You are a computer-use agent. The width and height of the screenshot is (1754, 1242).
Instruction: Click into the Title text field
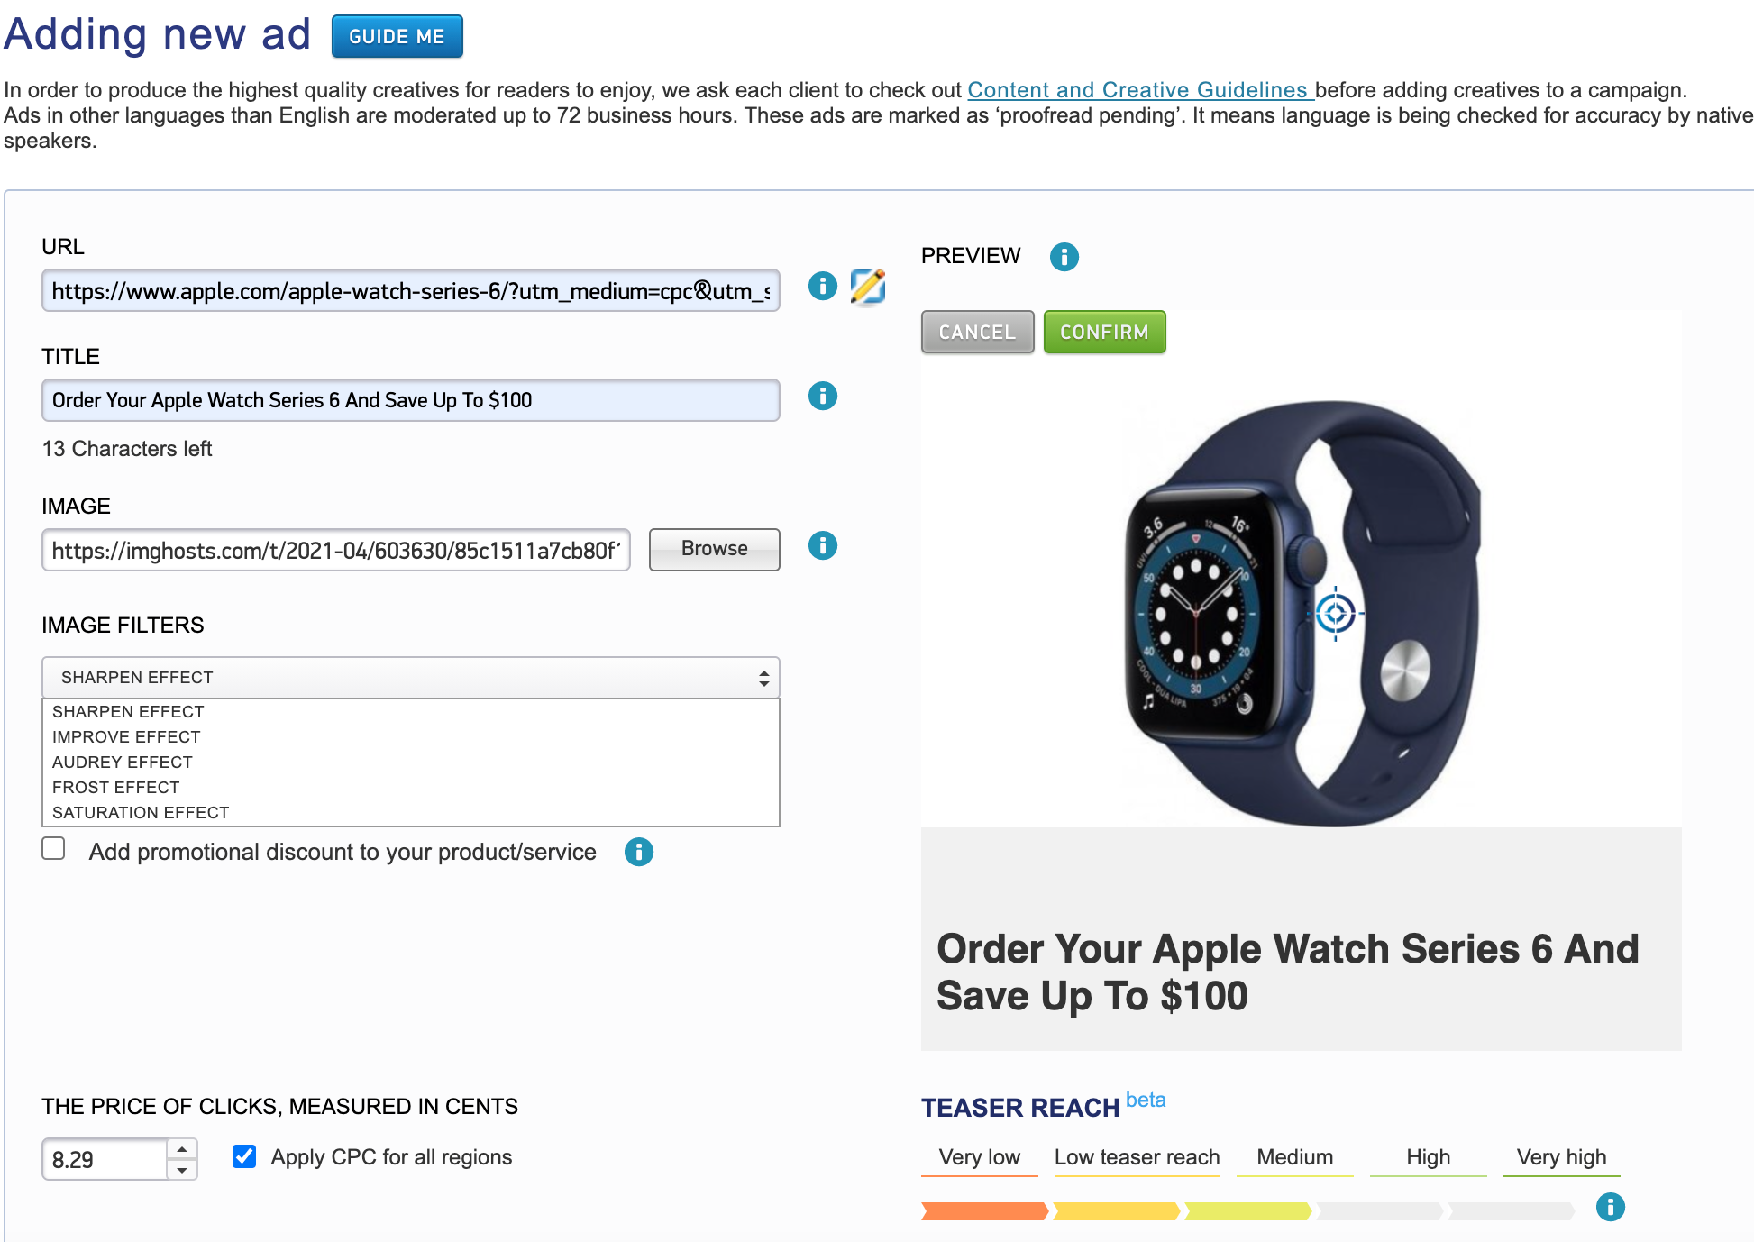410,400
